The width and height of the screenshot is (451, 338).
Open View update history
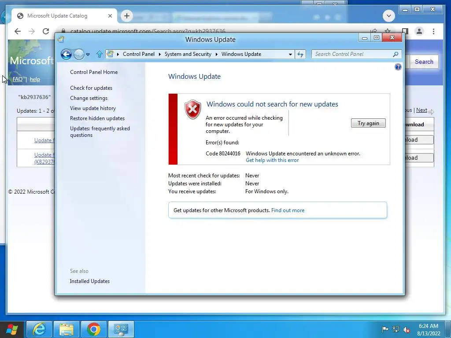(93, 108)
